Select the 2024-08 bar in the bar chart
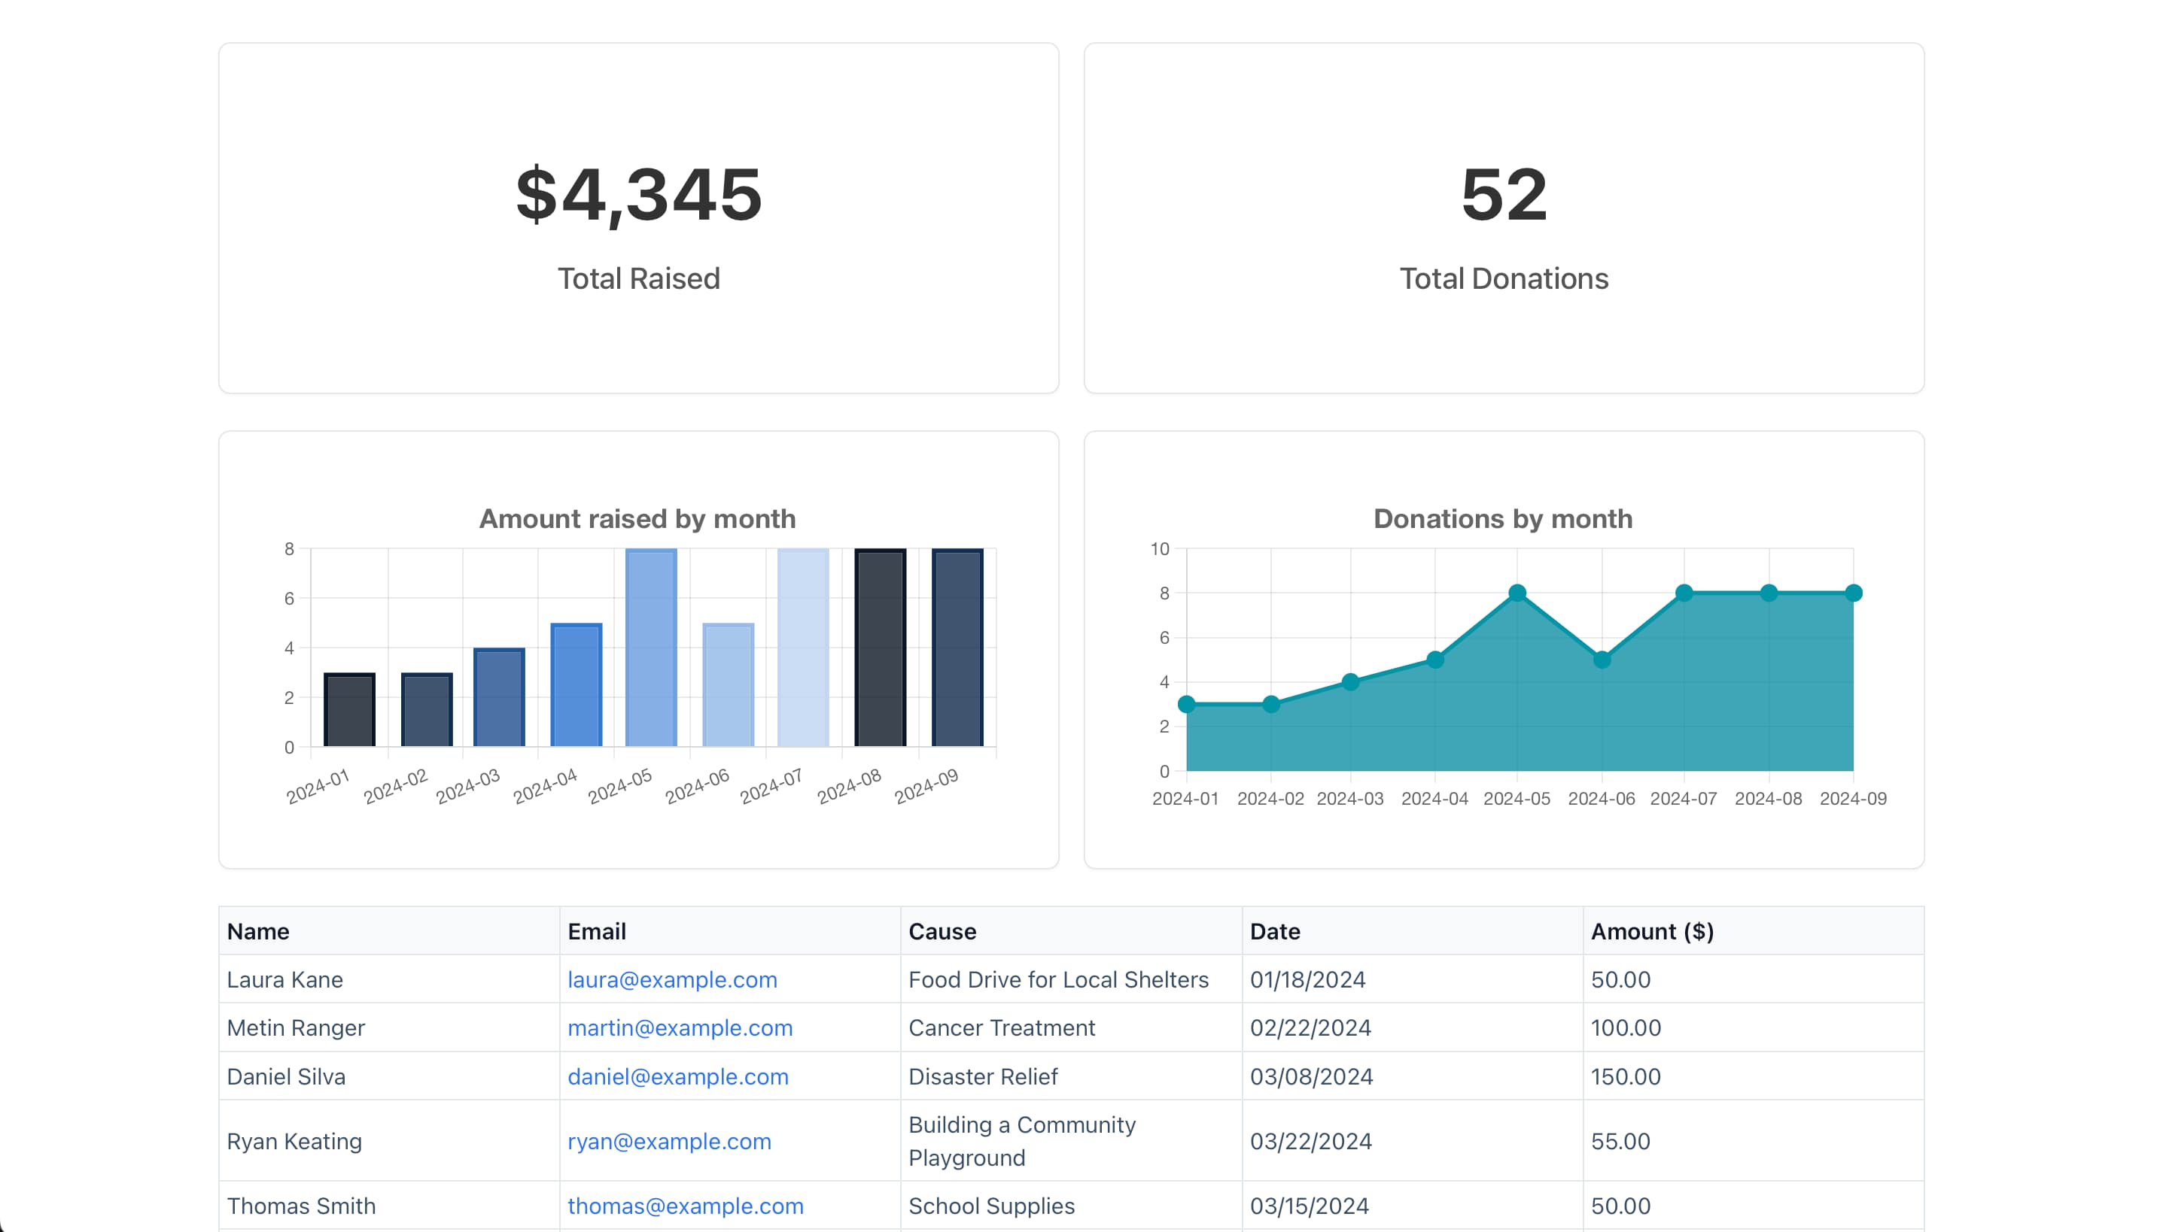This screenshot has height=1232, width=2163. pos(877,648)
